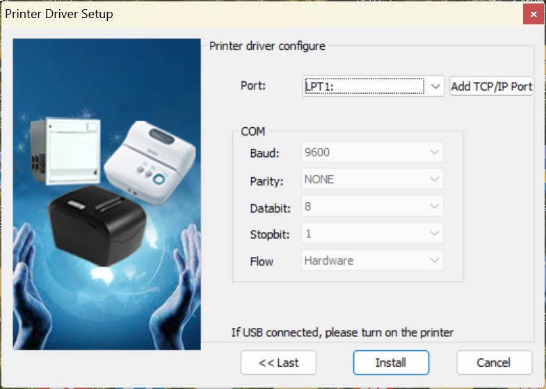Open the Baud rate dropdown showing 9600
Viewport: 546px width, 389px height.
pyautogui.click(x=372, y=152)
